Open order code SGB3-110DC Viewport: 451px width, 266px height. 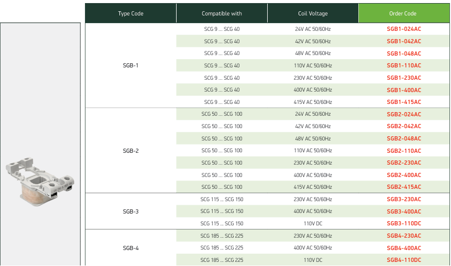404,223
